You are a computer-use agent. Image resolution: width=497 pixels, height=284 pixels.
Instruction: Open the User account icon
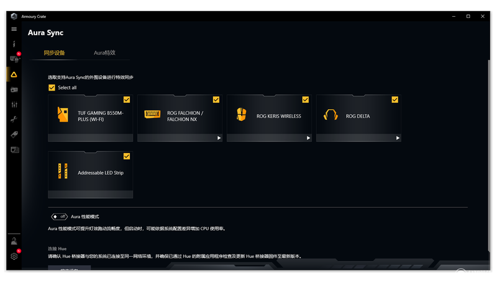tap(14, 241)
